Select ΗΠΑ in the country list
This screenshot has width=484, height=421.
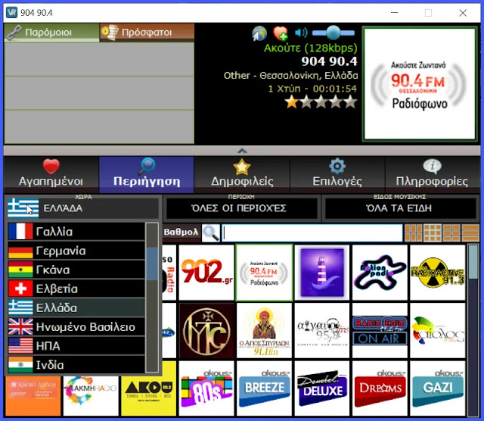[76, 346]
